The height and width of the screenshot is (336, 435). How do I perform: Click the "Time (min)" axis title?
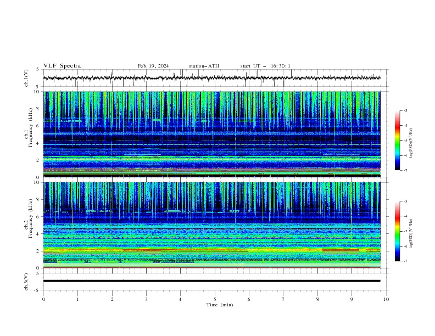click(x=220, y=305)
